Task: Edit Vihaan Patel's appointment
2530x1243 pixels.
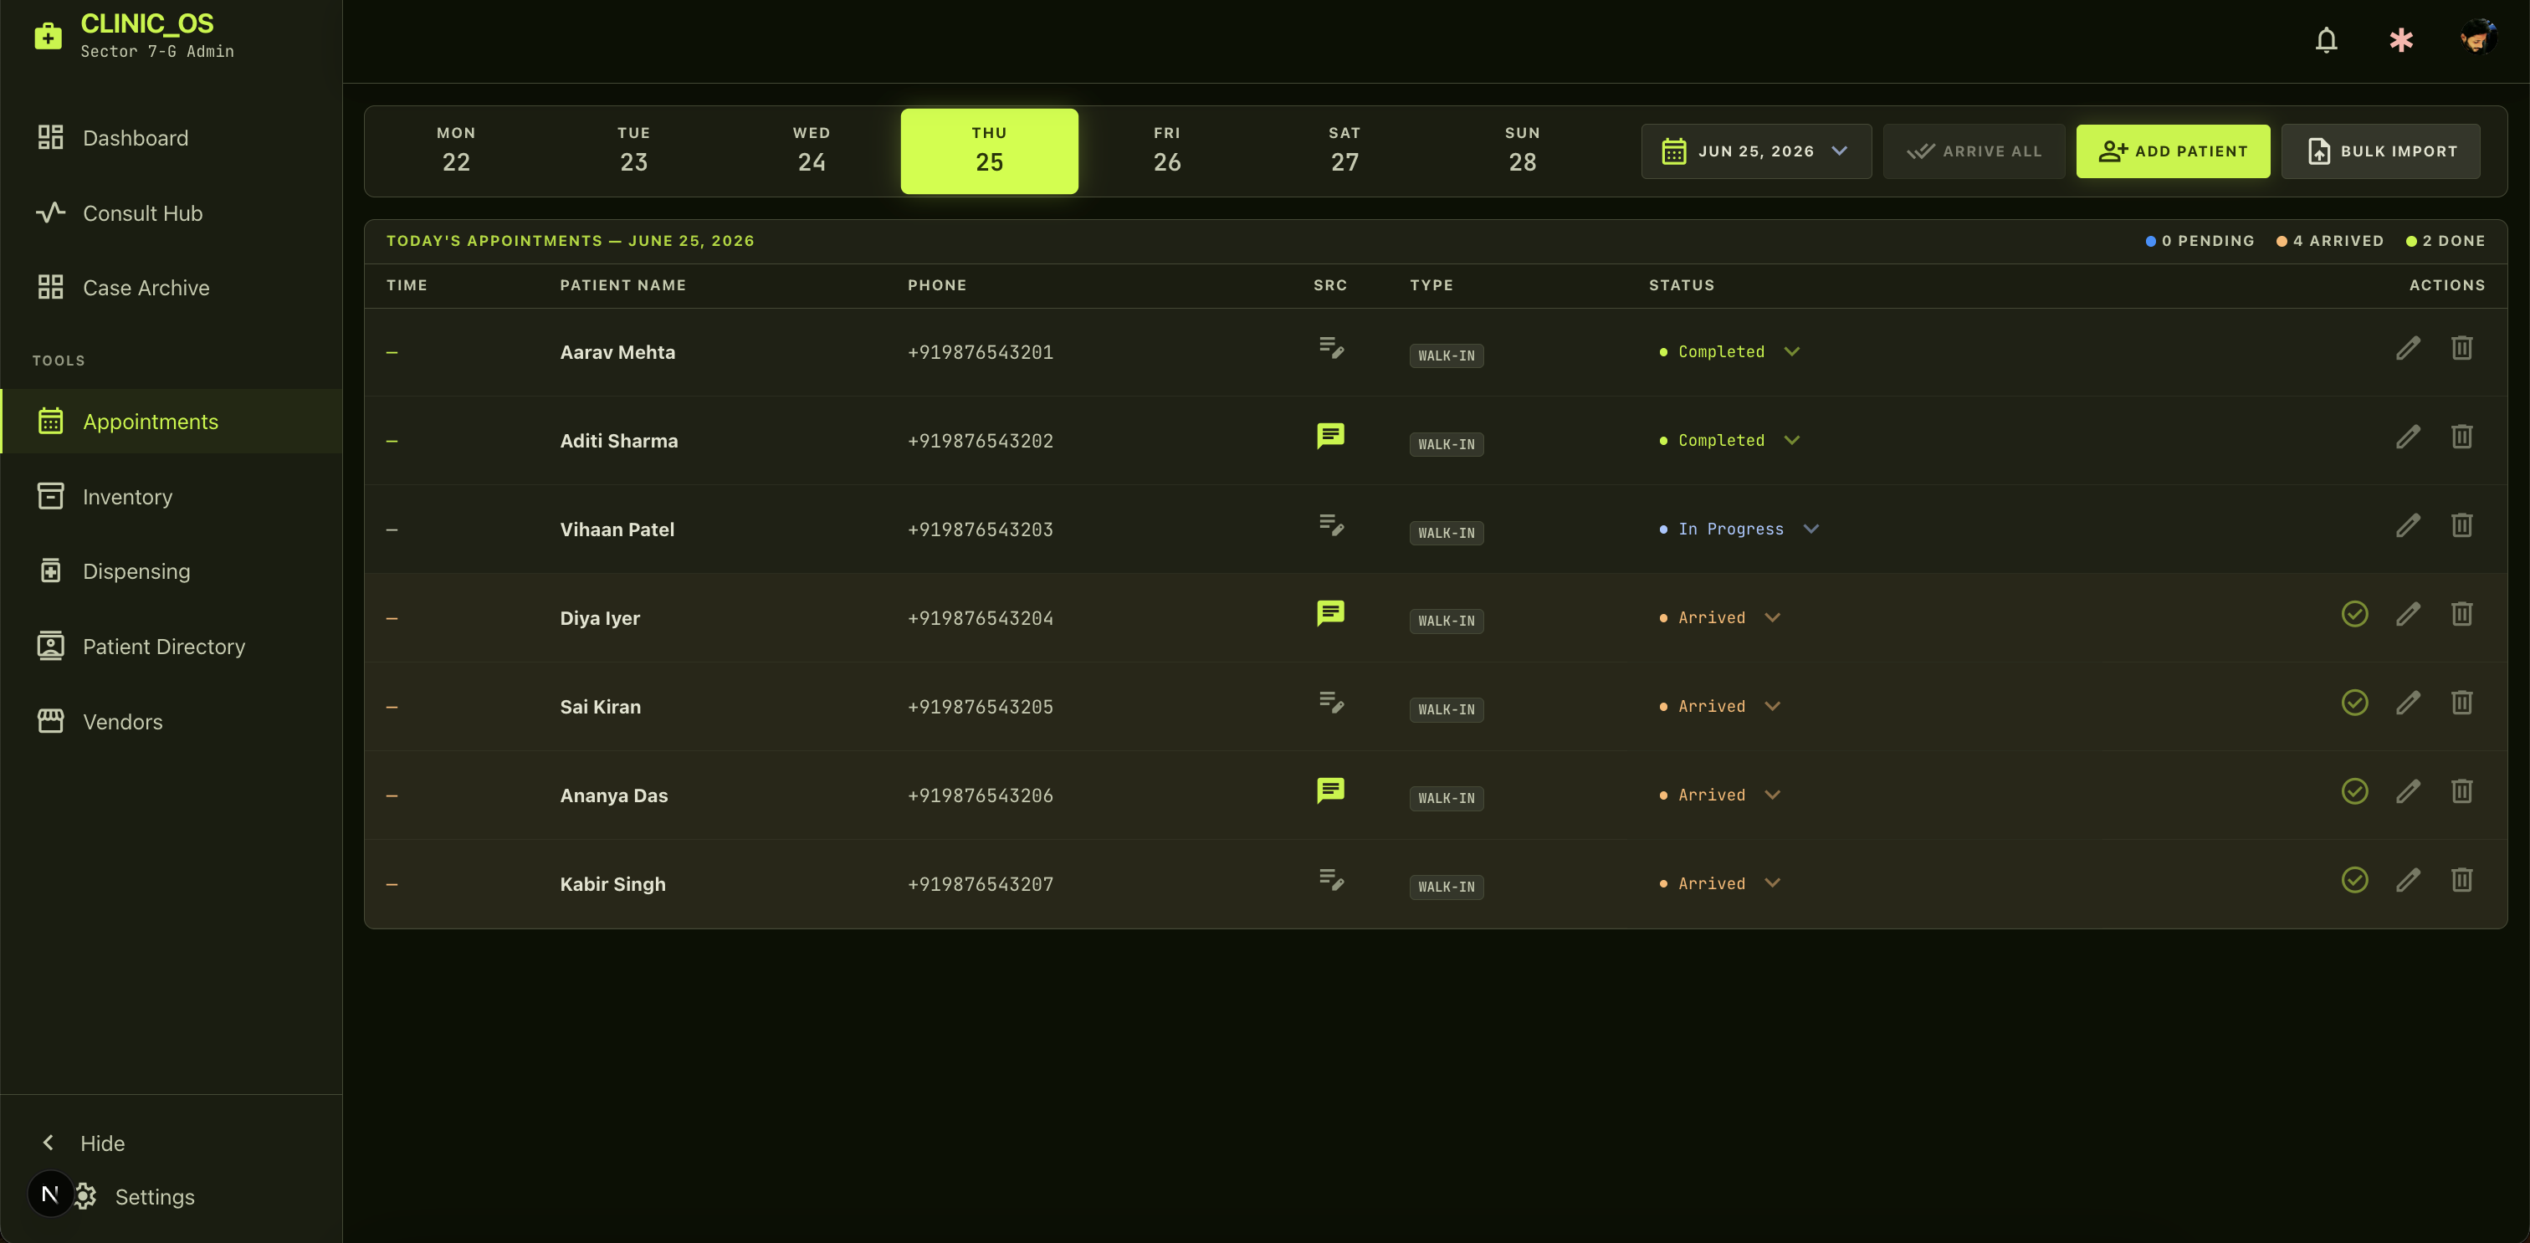Action: (2407, 525)
